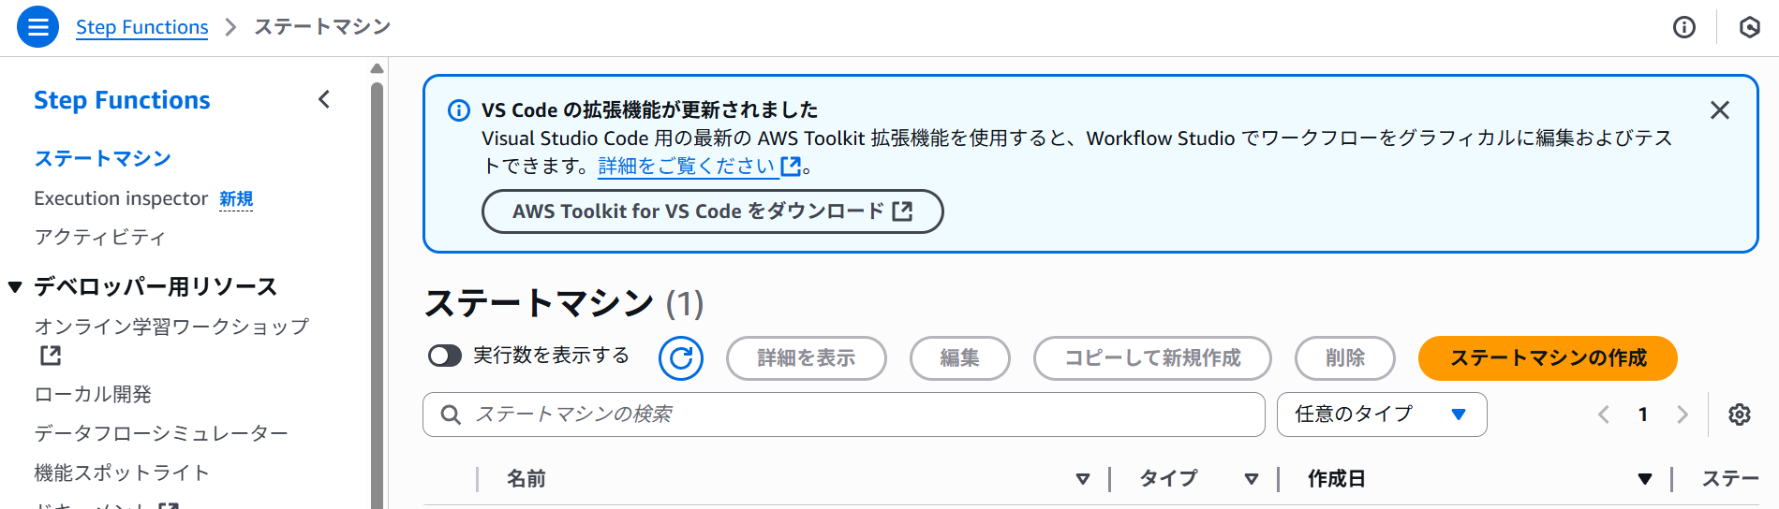Open アクティビティ in side navigation
This screenshot has height=509, width=1779.
pos(100,238)
